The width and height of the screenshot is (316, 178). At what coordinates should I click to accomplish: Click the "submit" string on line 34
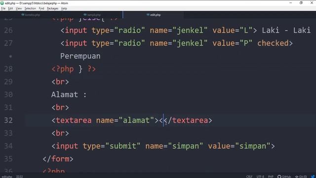(123, 146)
